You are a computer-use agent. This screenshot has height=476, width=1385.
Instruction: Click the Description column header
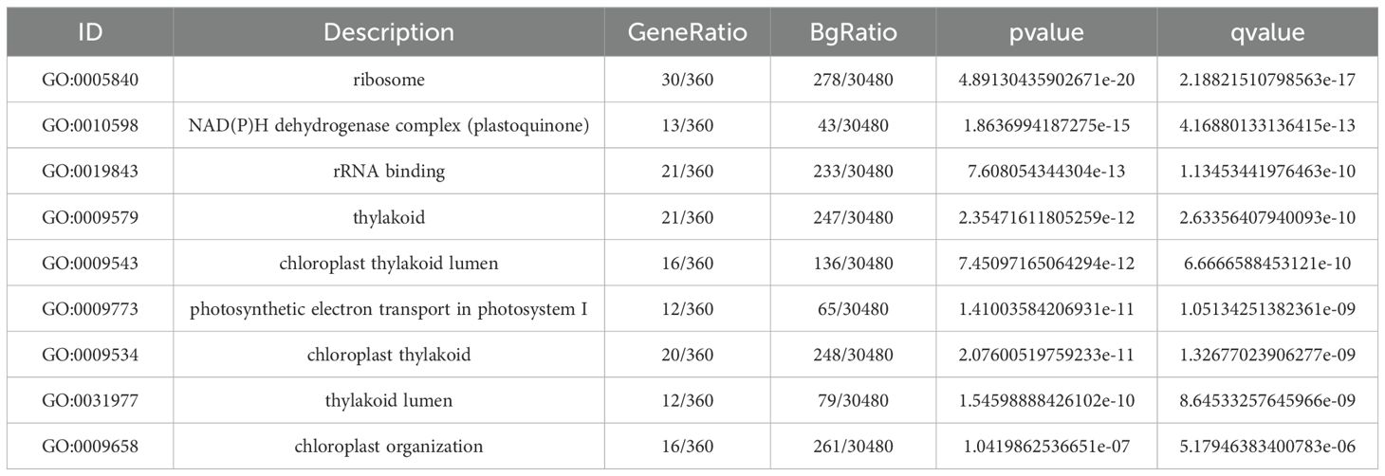(x=389, y=32)
